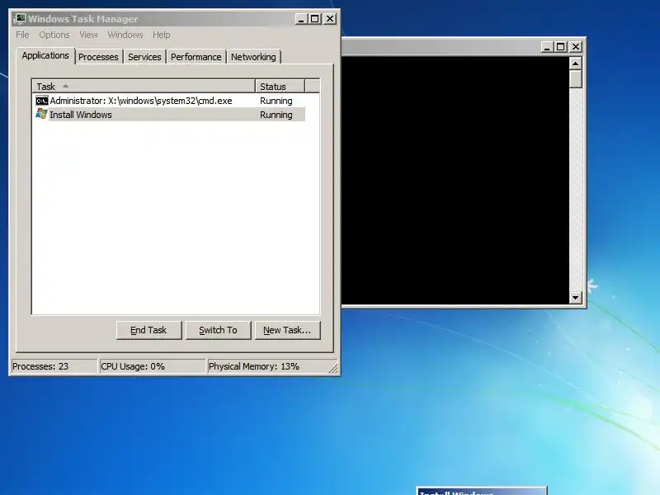660x495 pixels.
Task: Switch to the Performance tab
Action: (x=196, y=57)
